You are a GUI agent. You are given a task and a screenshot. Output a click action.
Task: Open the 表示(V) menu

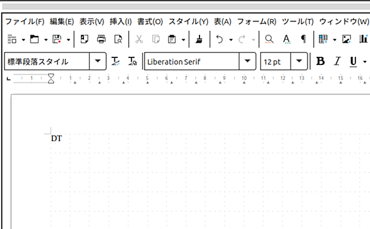click(x=92, y=21)
